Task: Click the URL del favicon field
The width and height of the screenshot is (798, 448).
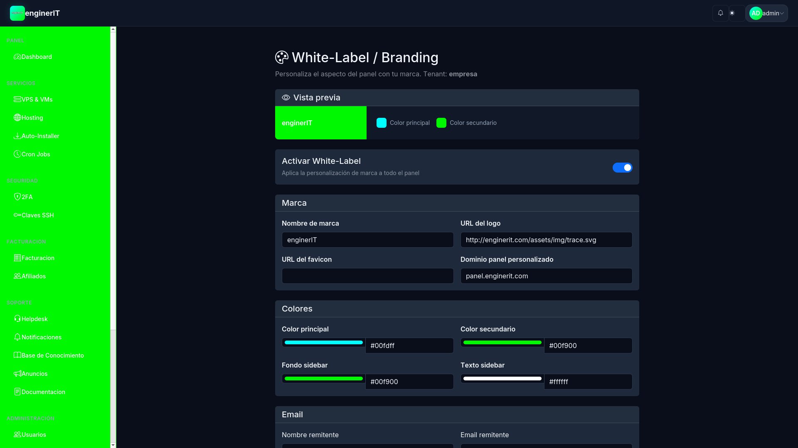Action: pyautogui.click(x=367, y=276)
